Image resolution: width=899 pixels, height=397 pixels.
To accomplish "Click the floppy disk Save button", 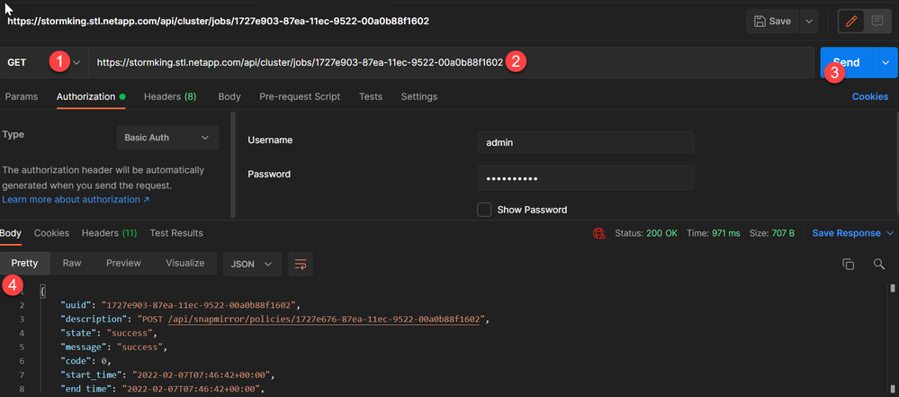I will click(772, 21).
